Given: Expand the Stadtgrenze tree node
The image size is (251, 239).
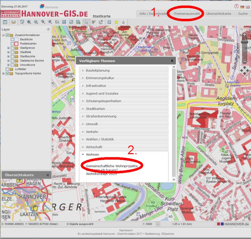Looking at the screenshot, I should (8, 48).
